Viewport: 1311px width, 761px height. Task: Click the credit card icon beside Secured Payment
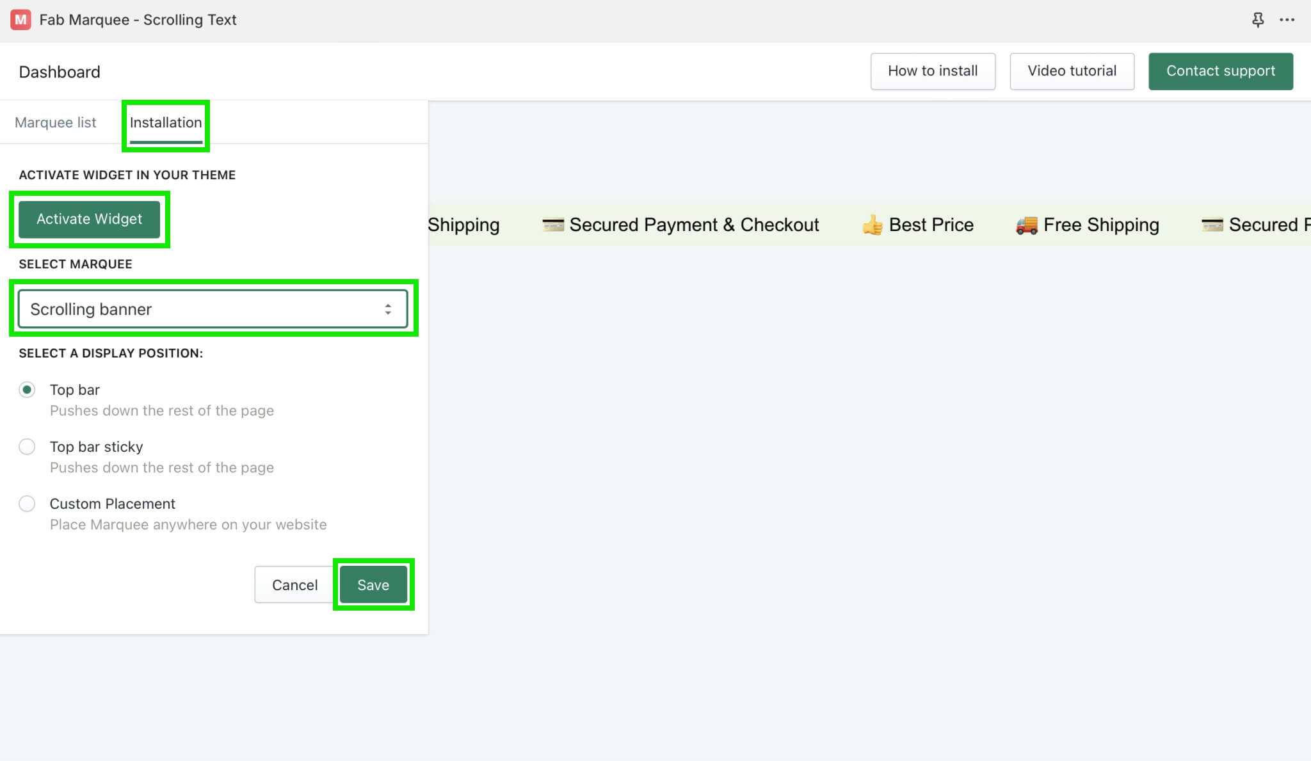(552, 225)
